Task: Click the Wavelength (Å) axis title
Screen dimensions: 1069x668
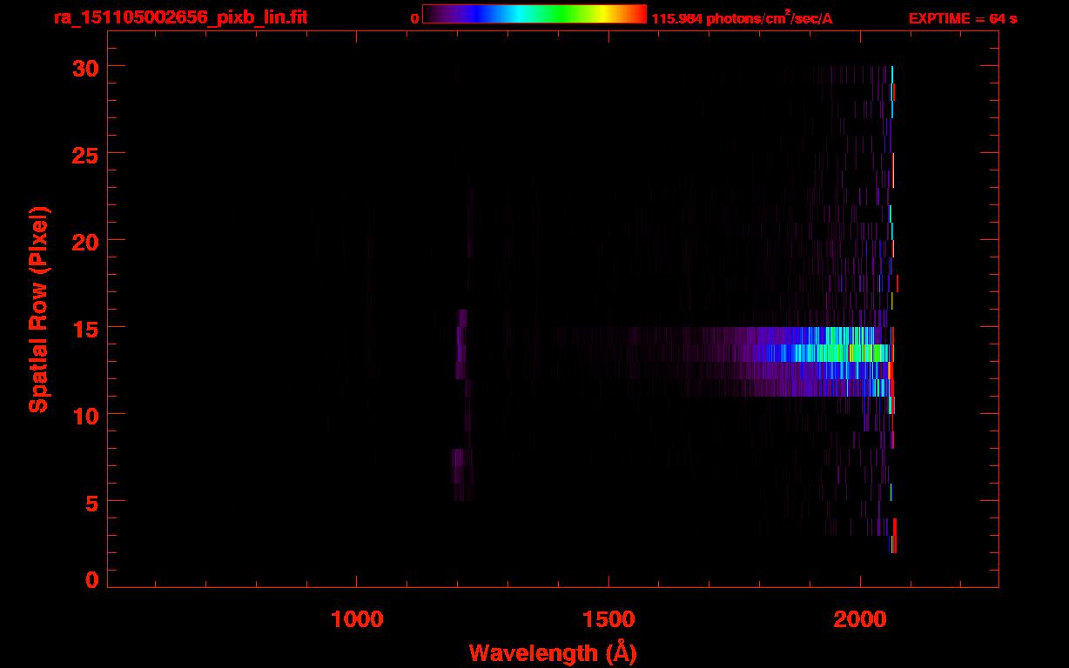Action: click(553, 652)
